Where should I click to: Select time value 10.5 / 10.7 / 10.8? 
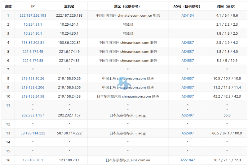(227, 79)
